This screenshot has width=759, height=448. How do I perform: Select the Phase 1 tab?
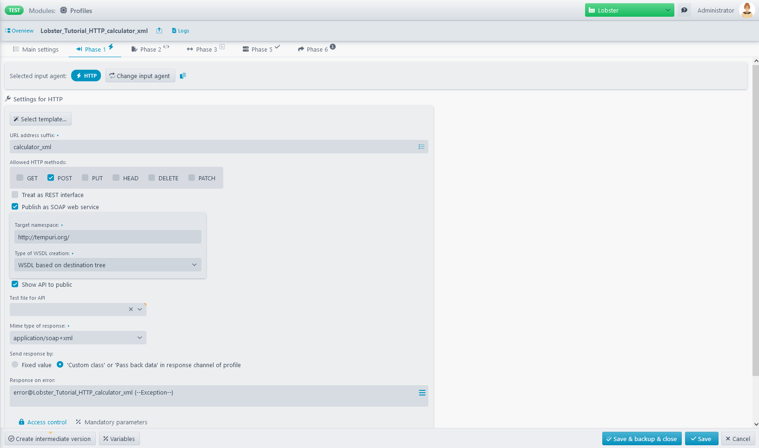[x=95, y=49]
